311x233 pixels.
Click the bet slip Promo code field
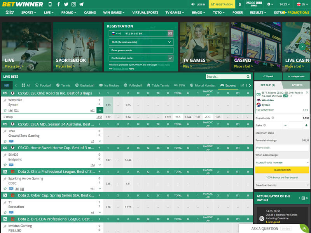click(x=282, y=148)
